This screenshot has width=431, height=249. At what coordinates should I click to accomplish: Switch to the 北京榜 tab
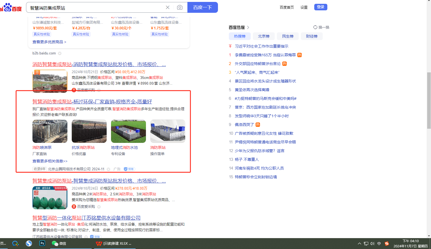click(264, 36)
